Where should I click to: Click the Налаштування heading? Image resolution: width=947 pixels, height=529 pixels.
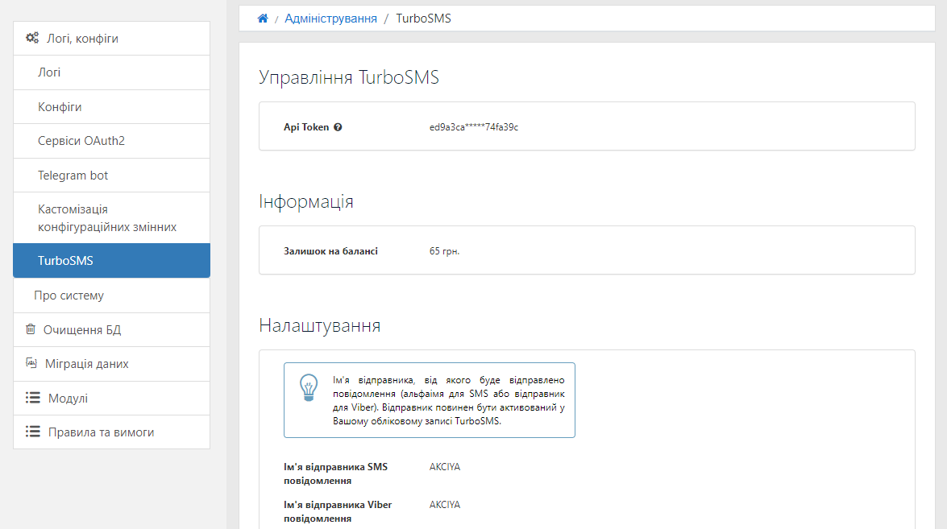(319, 325)
